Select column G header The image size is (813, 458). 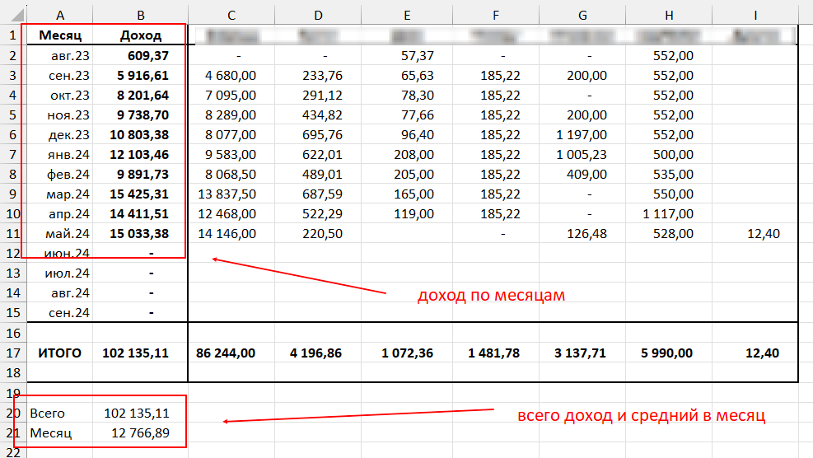pos(582,16)
